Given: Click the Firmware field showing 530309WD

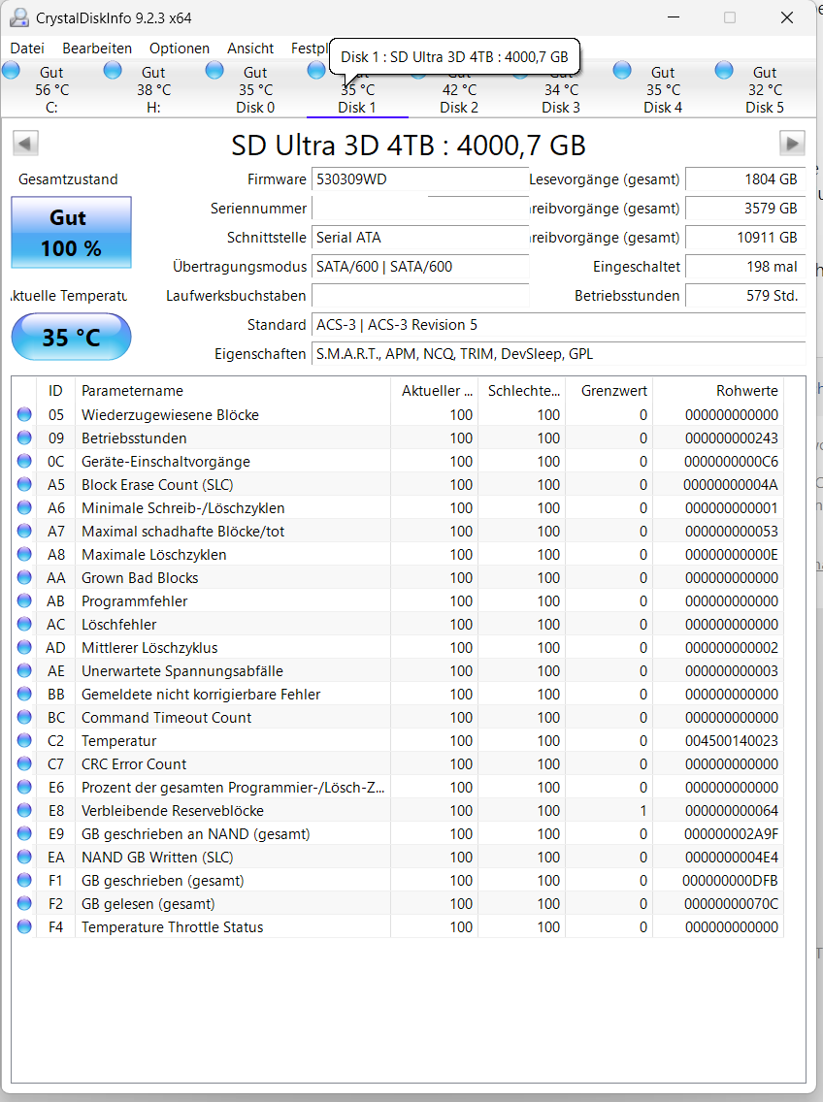Looking at the screenshot, I should 420,179.
